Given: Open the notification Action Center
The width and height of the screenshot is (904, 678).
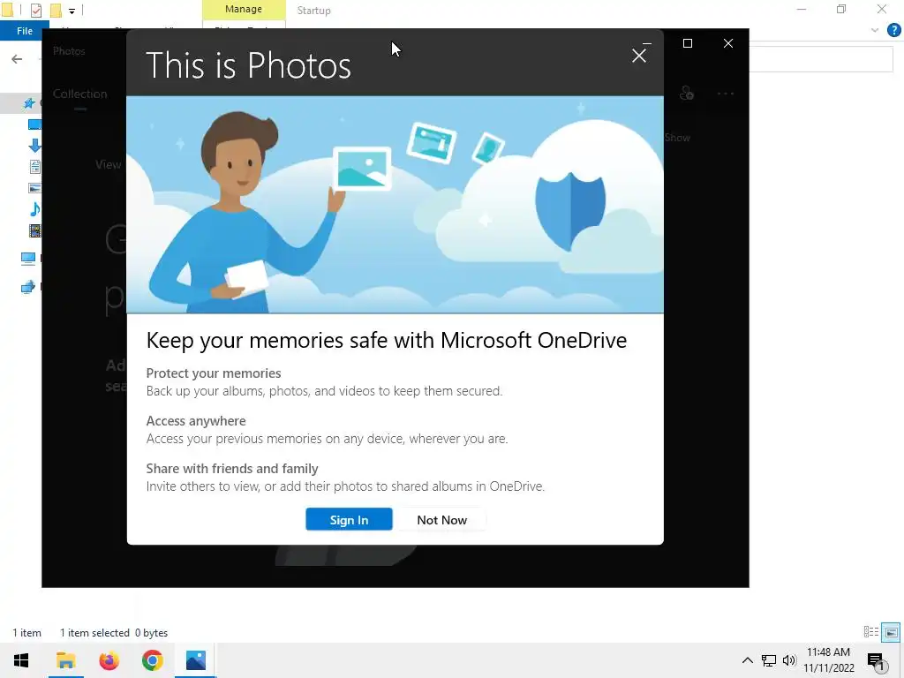Looking at the screenshot, I should coord(877,661).
